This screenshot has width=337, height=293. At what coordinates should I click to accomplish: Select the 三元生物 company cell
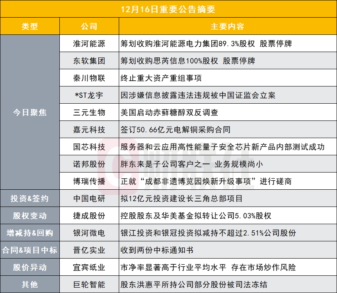(89, 113)
